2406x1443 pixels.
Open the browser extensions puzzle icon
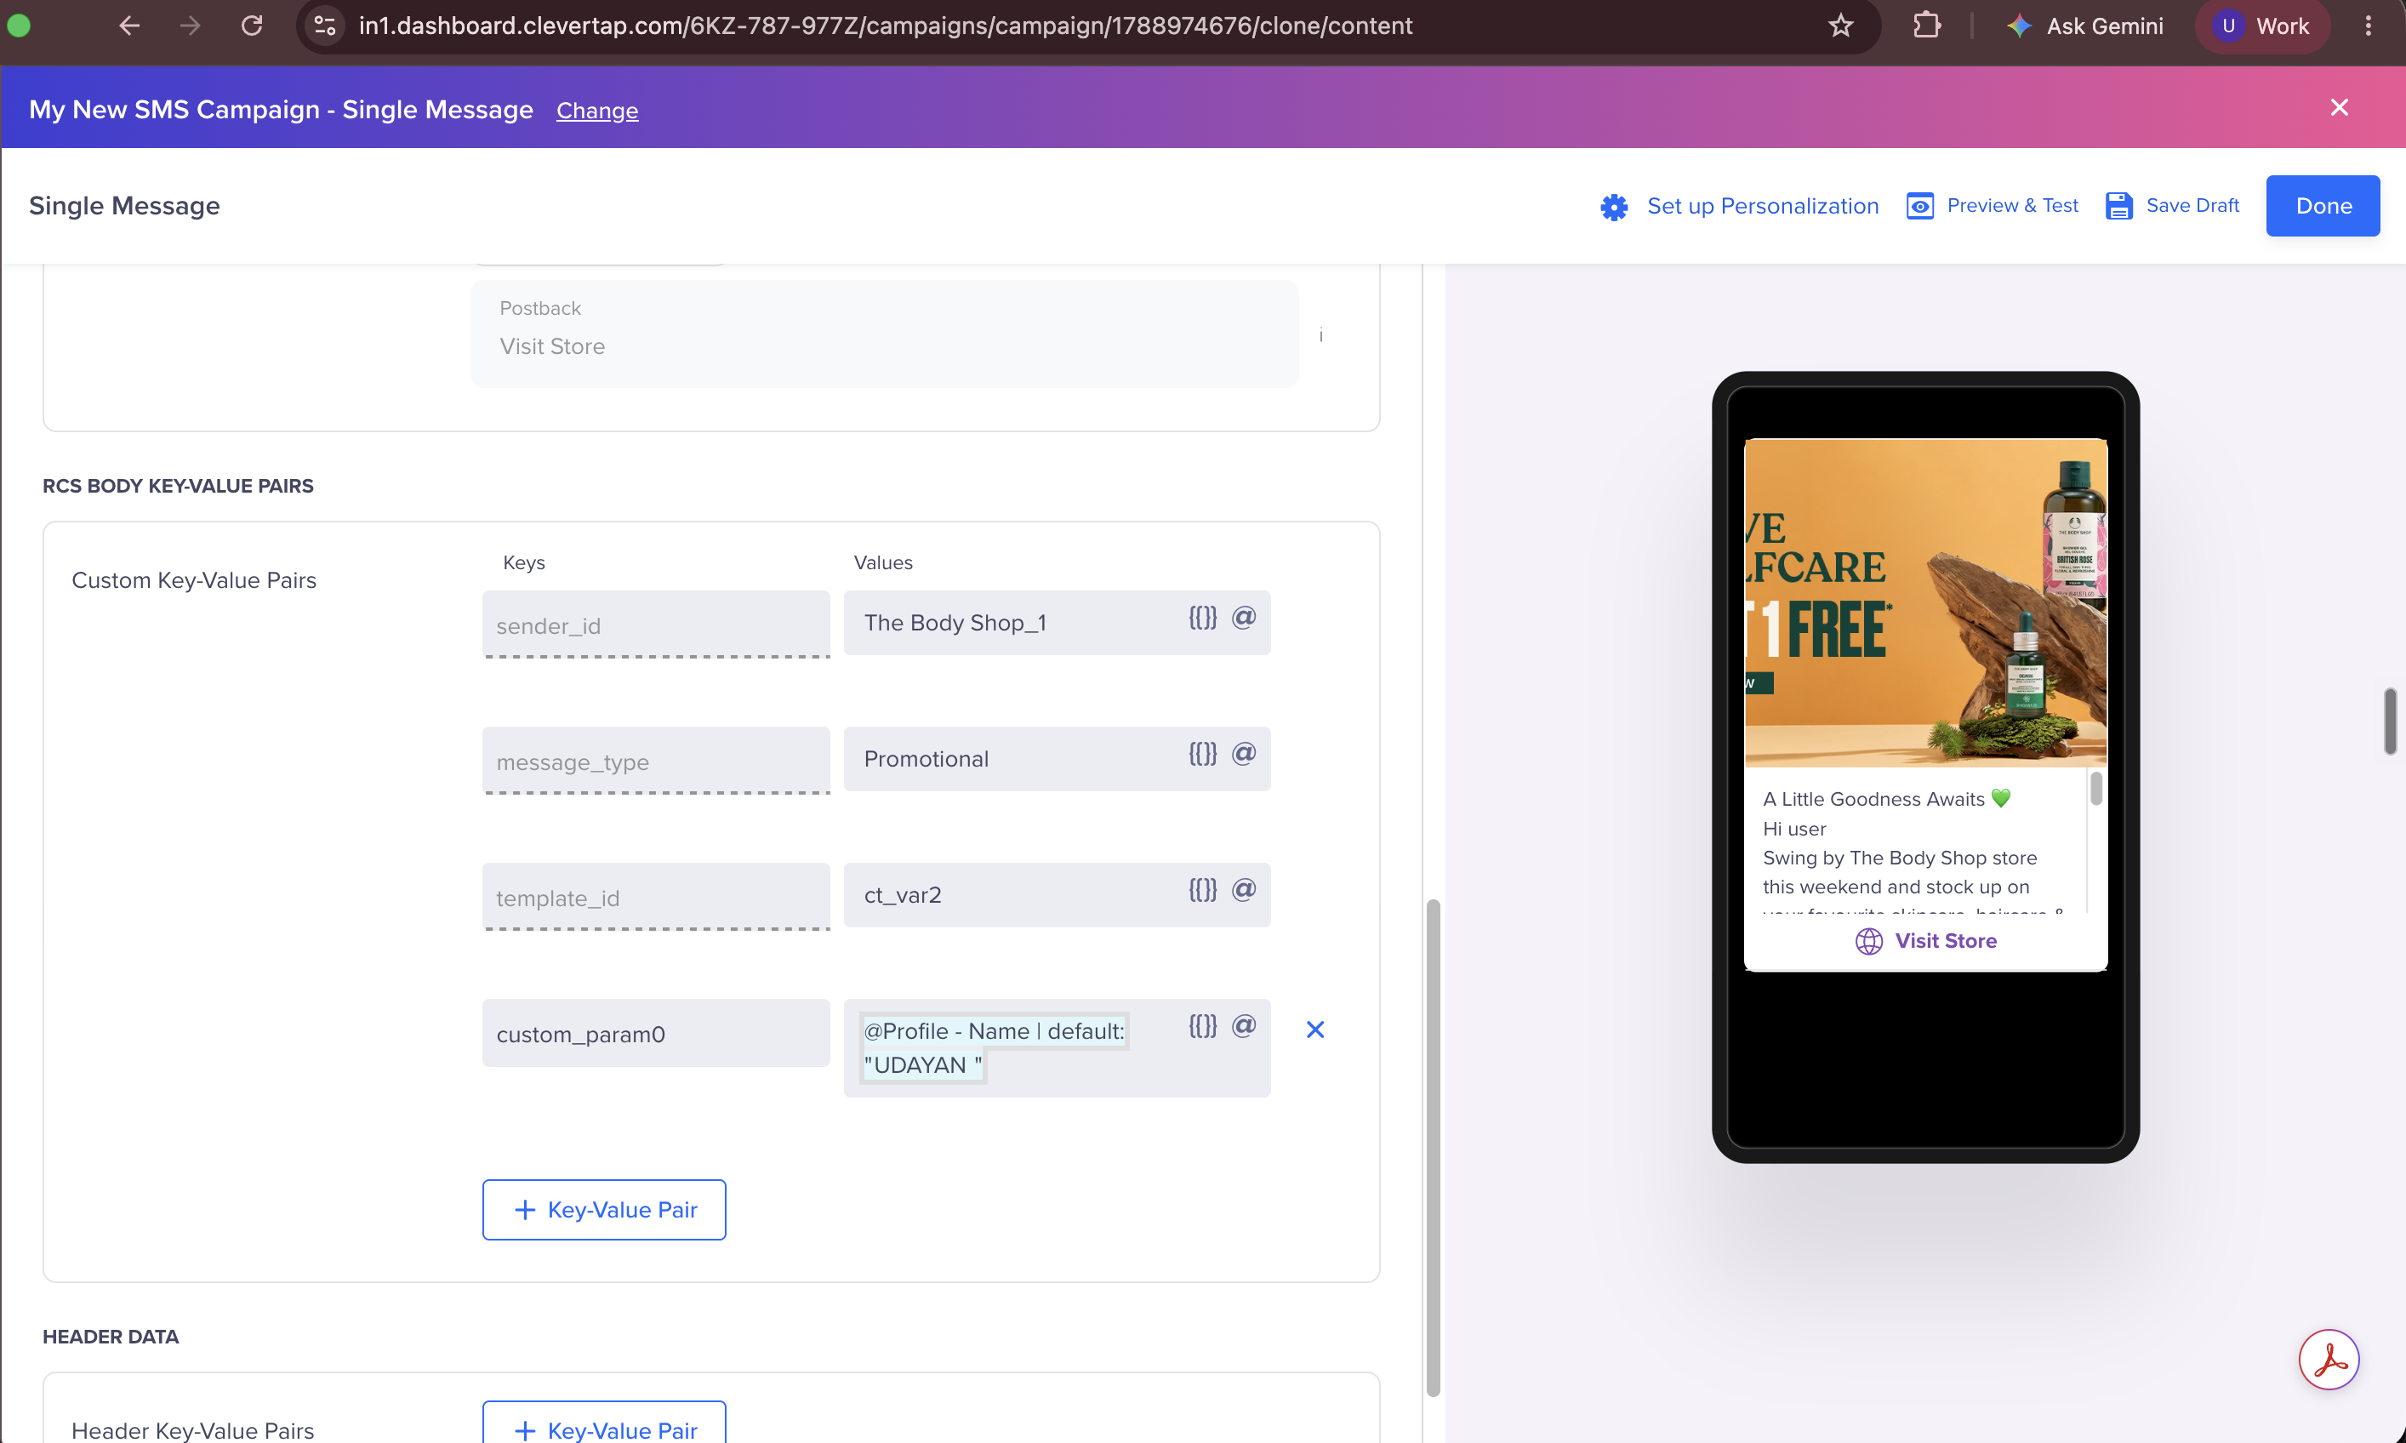[x=1926, y=26]
